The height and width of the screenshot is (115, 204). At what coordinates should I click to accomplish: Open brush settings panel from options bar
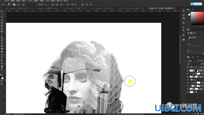[x=14, y=5]
